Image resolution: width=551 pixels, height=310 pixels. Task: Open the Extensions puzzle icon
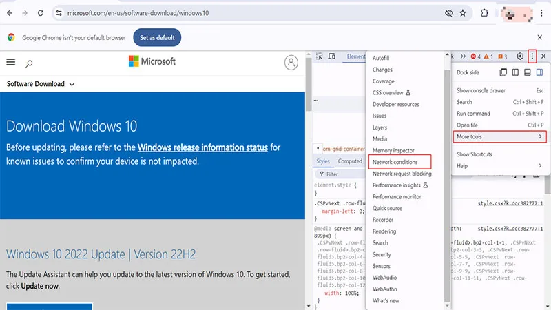pos(484,13)
